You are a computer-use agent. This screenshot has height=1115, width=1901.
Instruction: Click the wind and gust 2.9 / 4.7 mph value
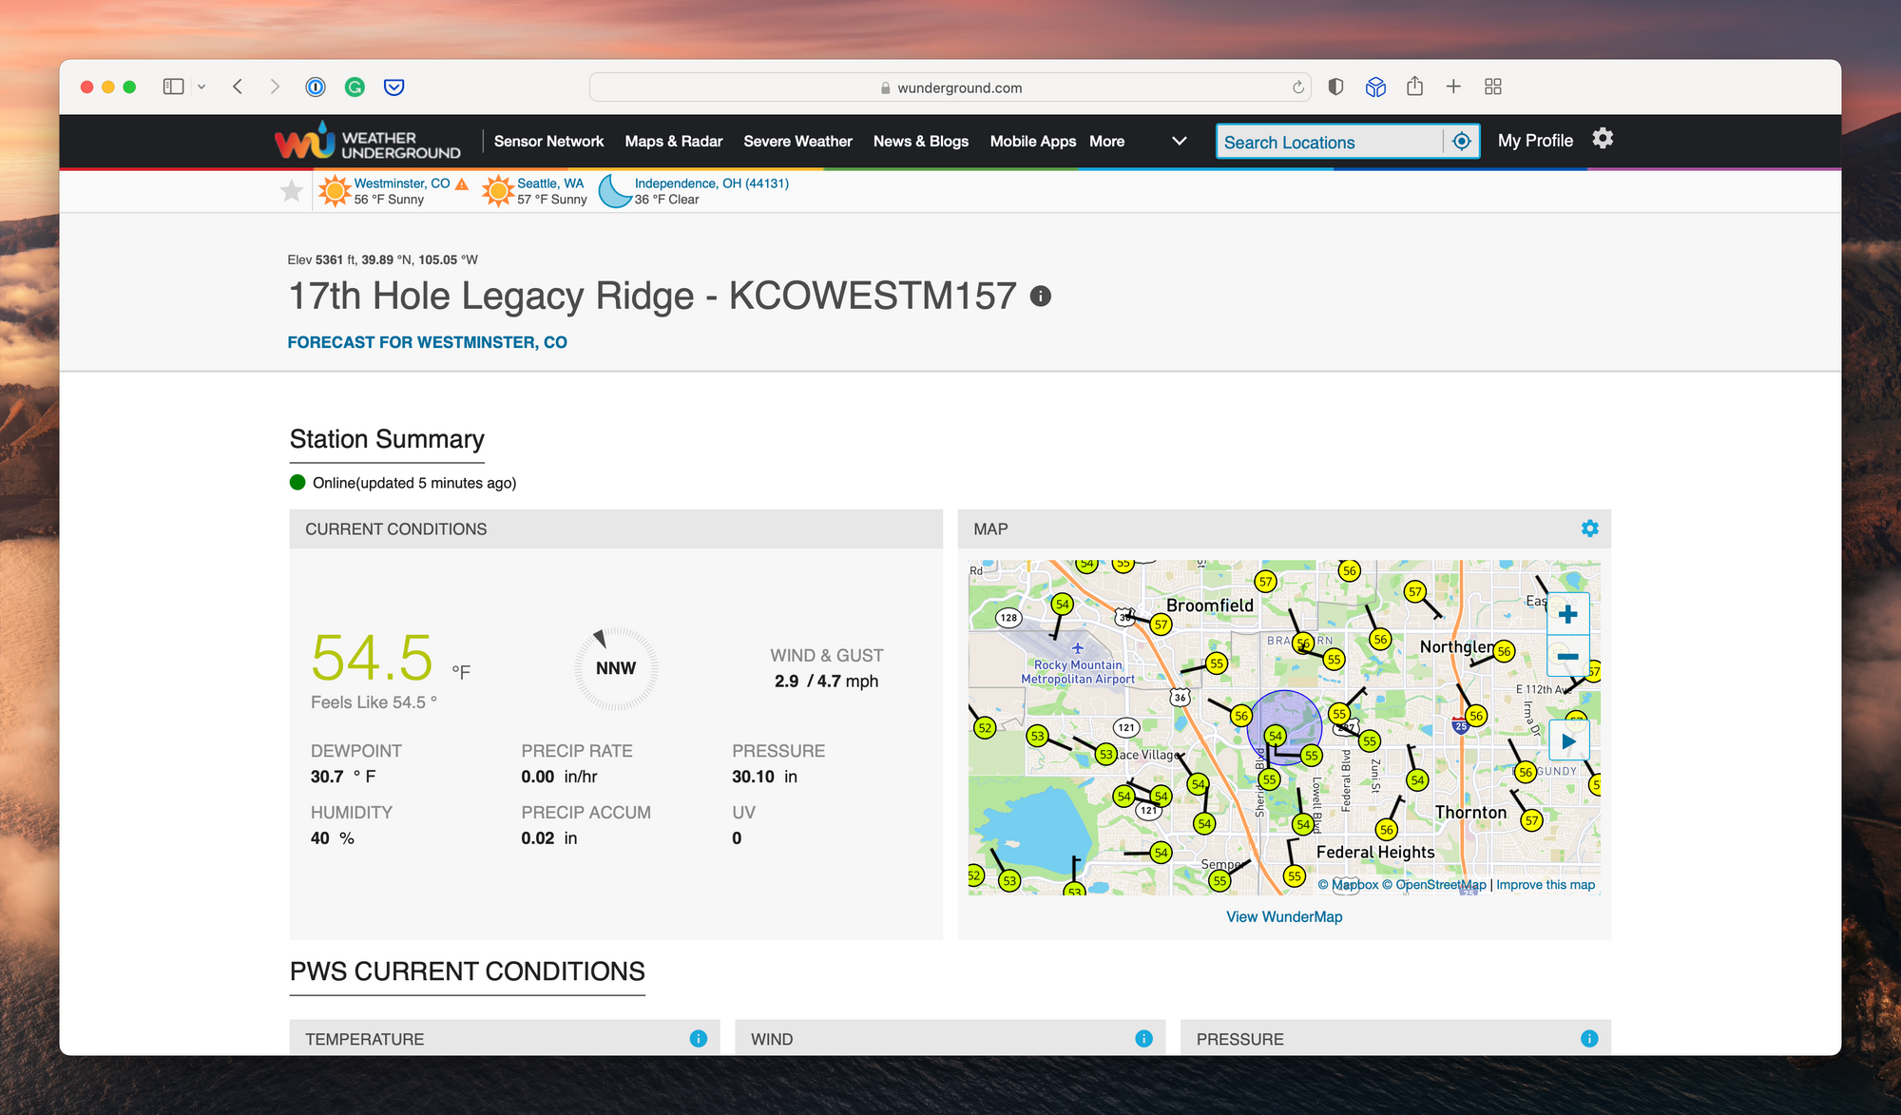tap(826, 681)
